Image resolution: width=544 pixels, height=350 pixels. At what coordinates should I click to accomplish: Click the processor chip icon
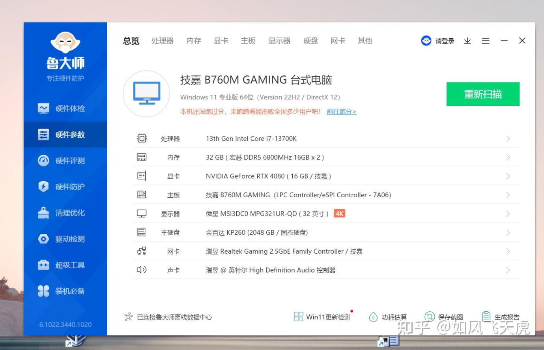[x=142, y=138]
